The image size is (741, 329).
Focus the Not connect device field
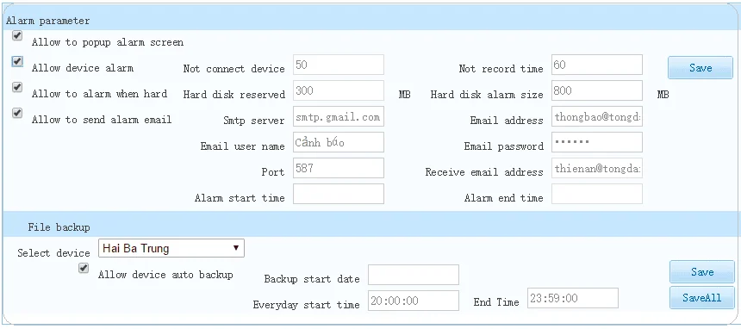(x=339, y=65)
